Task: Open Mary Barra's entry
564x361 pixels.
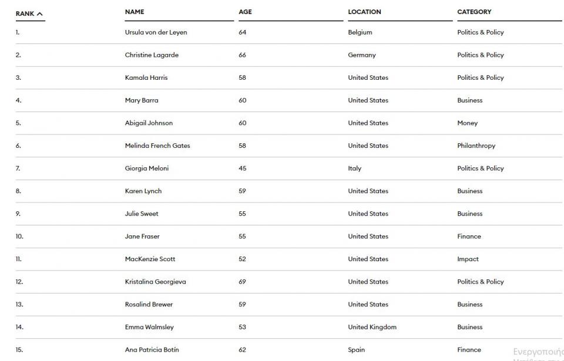Action: pos(142,100)
